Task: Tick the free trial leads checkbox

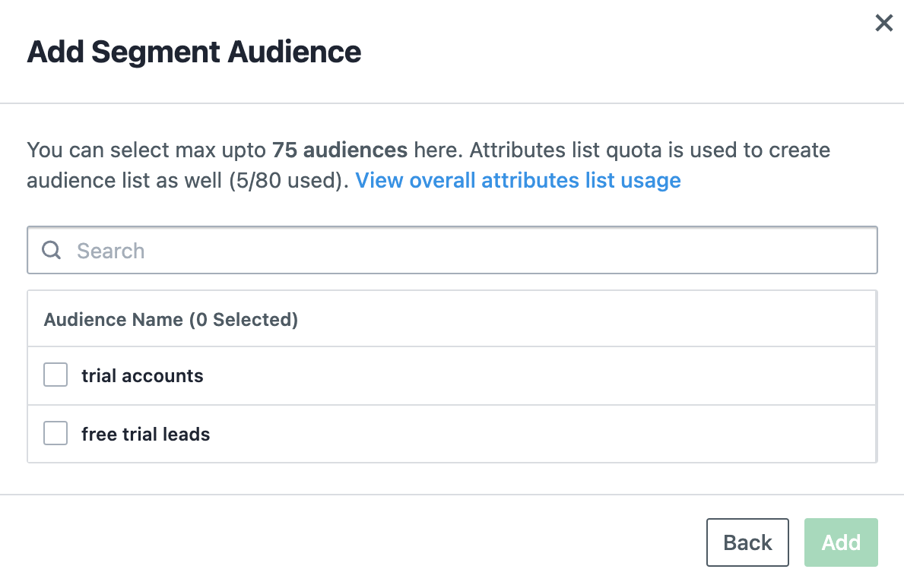Action: coord(56,434)
